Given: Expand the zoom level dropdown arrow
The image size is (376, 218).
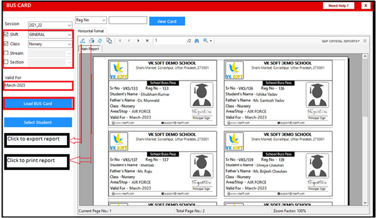Looking at the screenshot, I should tap(211, 41).
